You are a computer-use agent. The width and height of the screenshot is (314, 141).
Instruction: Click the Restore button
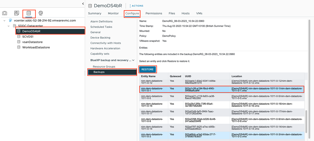click(147, 69)
